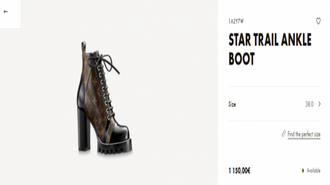Open the Star Trail boot product image
This screenshot has height=185, width=330.
point(104,98)
